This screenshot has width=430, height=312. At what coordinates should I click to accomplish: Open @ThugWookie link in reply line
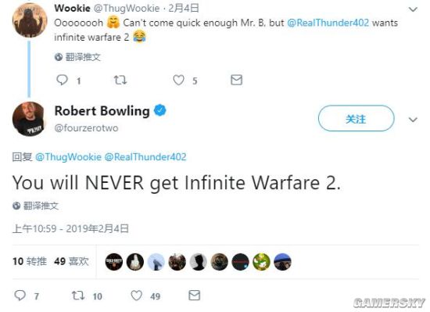click(68, 157)
